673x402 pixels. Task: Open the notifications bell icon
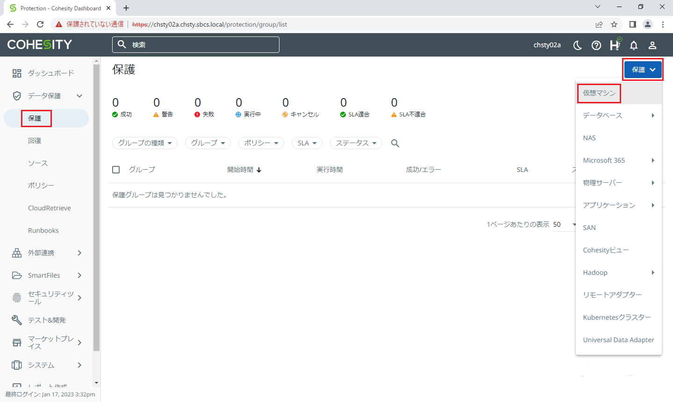tap(634, 45)
